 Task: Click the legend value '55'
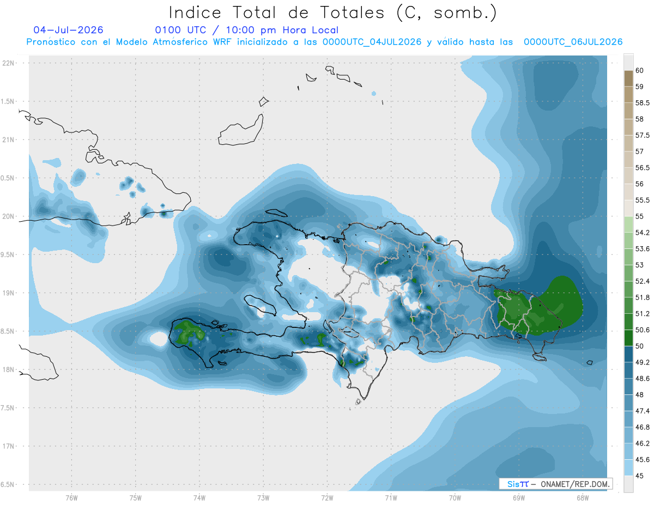(640, 216)
